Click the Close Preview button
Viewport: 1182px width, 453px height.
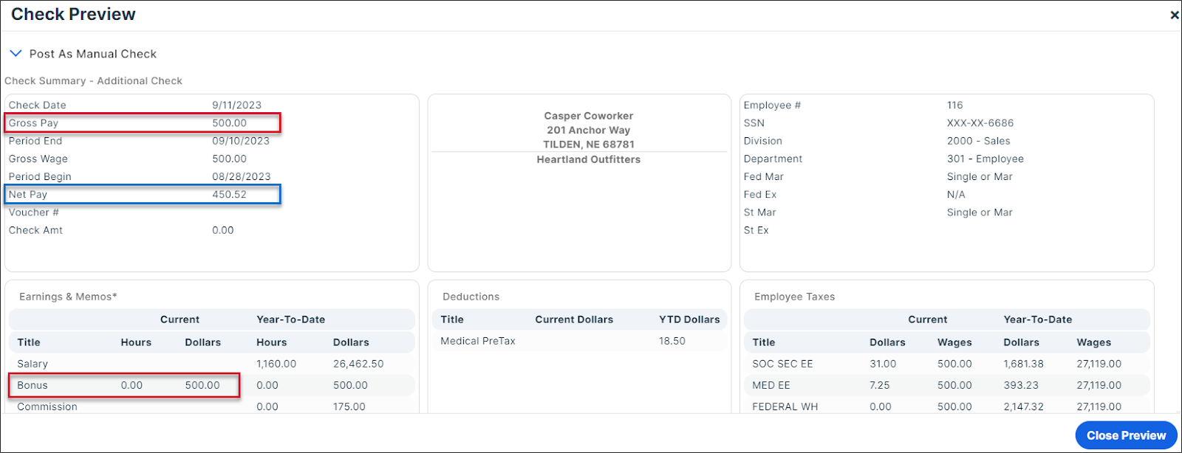click(1126, 435)
